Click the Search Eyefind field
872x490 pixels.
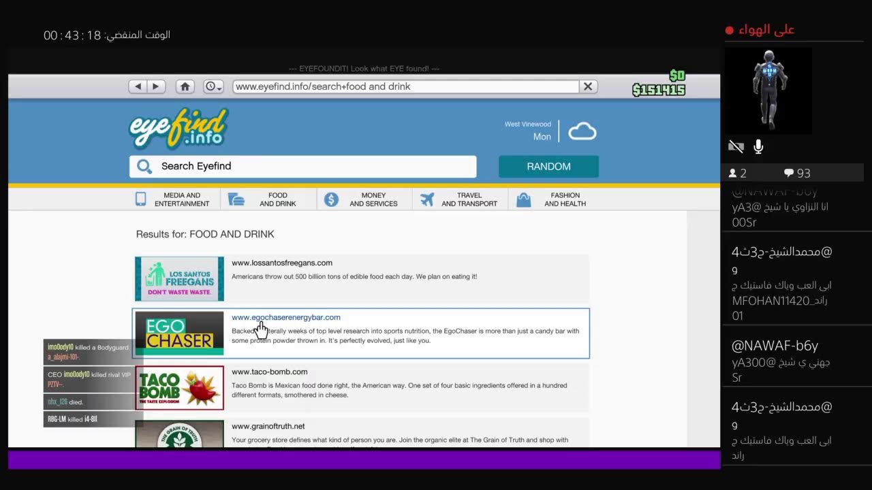[x=303, y=166]
